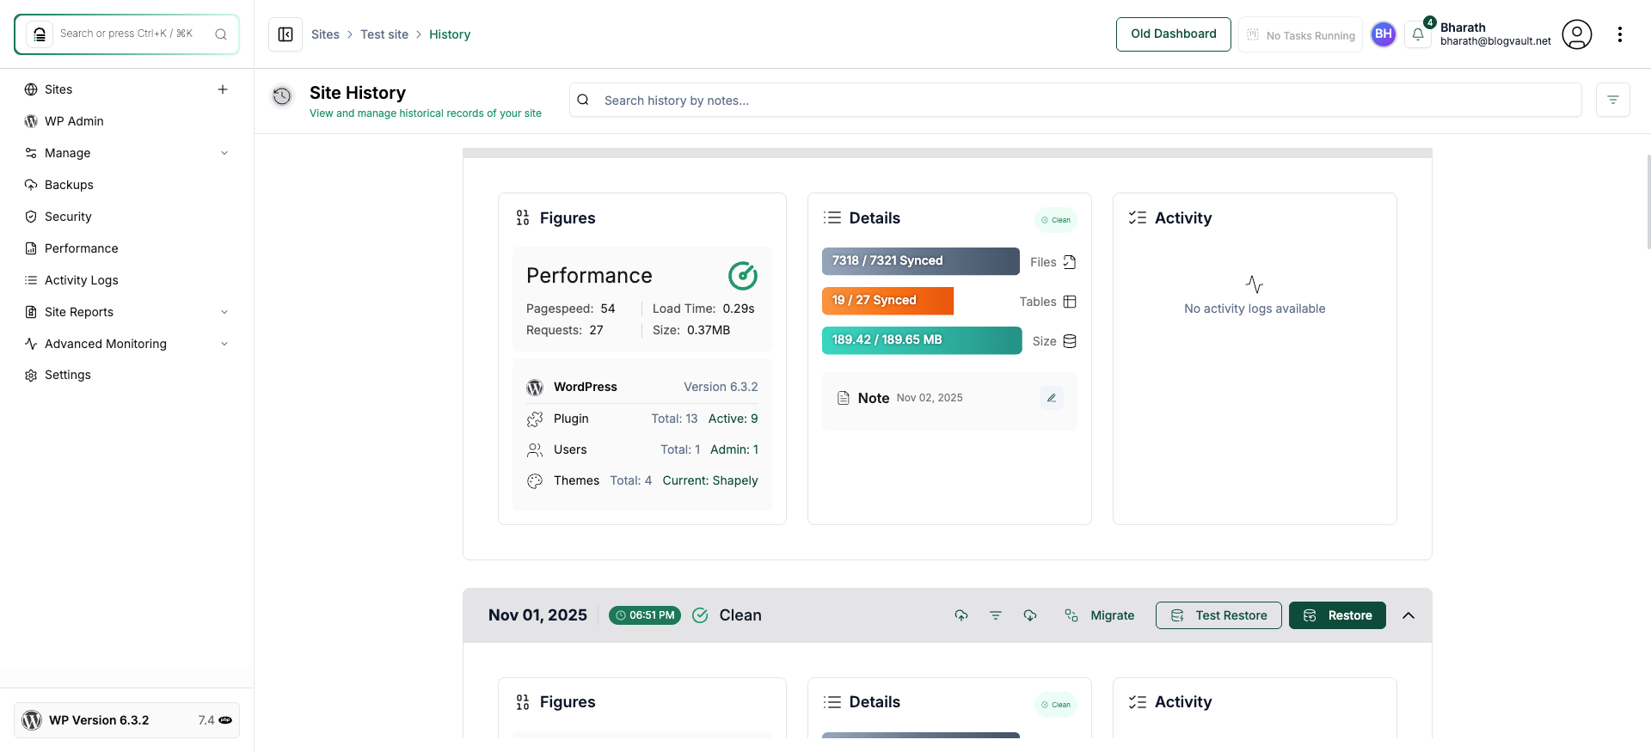This screenshot has height=752, width=1651.
Task: Click the PHP badge icon next to 7.4
Action: (x=225, y=720)
